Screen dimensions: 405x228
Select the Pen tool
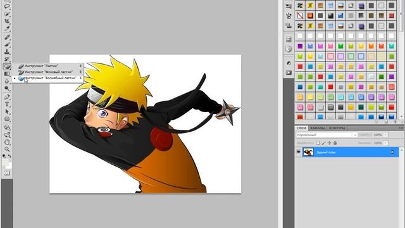[x=7, y=97]
